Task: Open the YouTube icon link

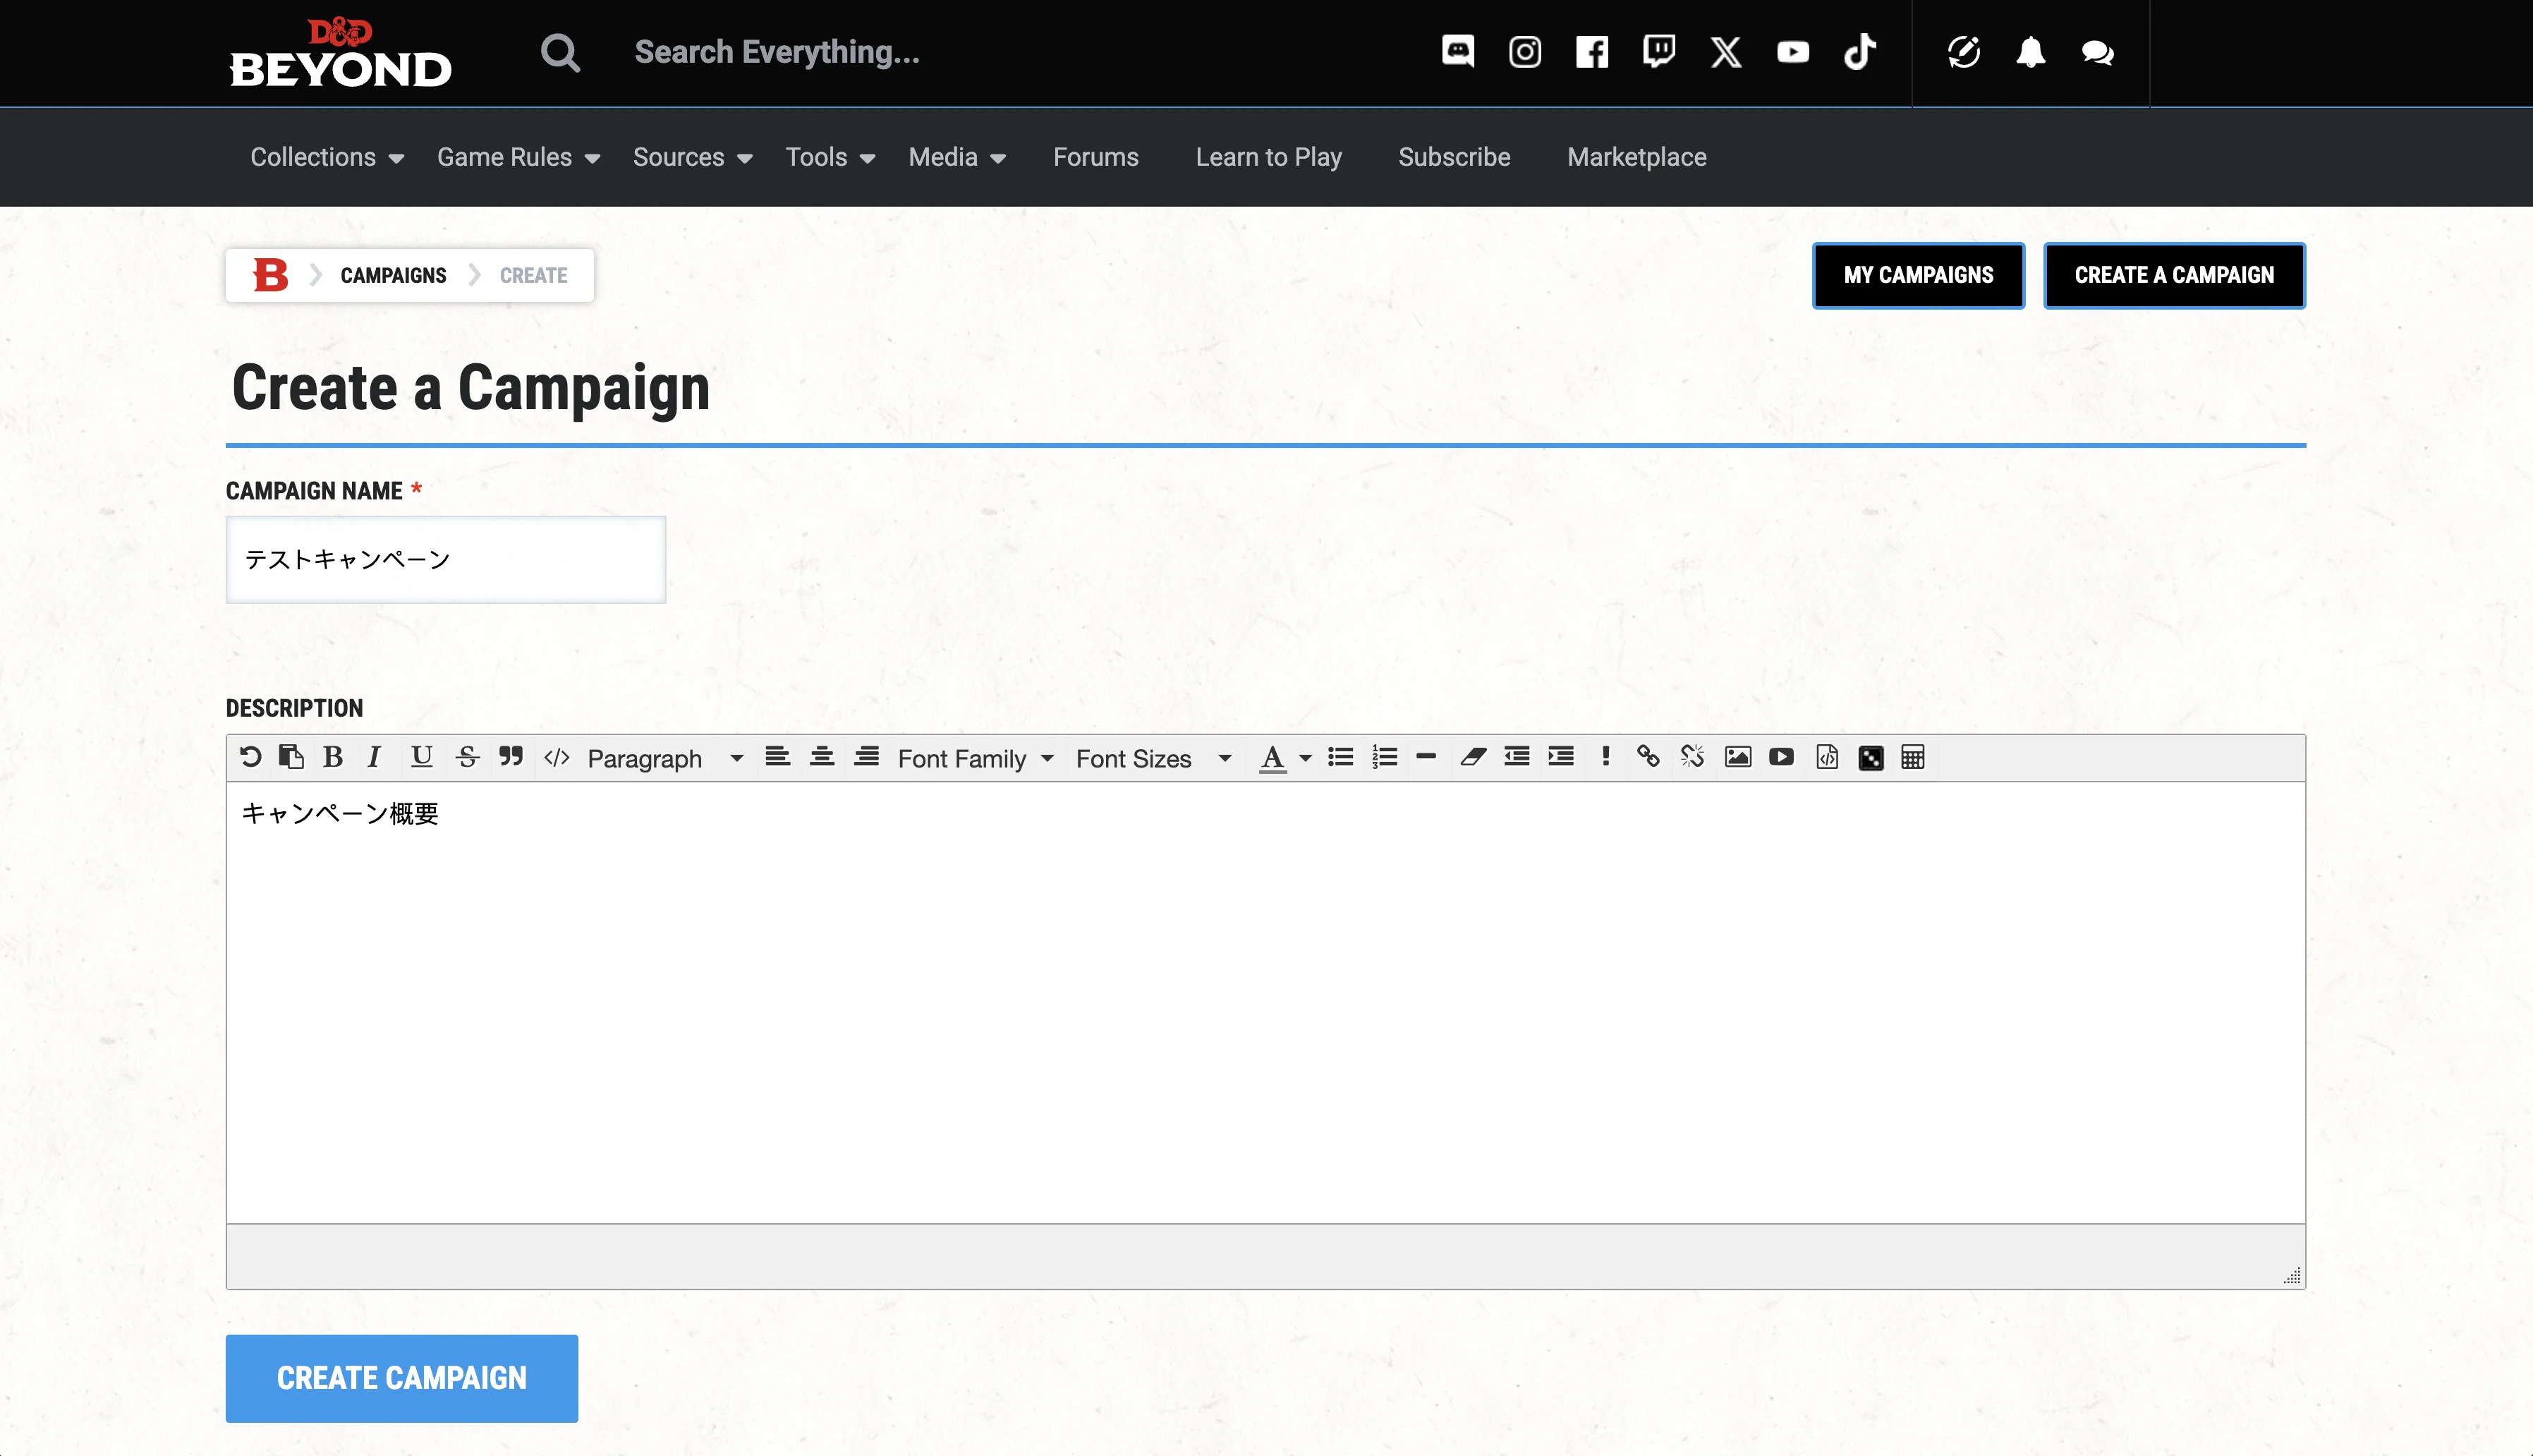Action: (1792, 51)
